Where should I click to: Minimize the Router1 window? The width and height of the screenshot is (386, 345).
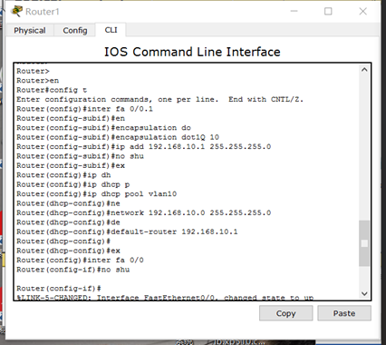click(294, 11)
